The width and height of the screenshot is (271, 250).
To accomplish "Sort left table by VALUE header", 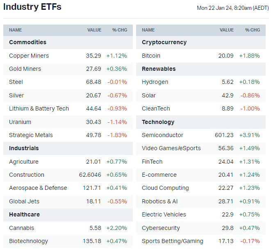I will coord(94,30).
